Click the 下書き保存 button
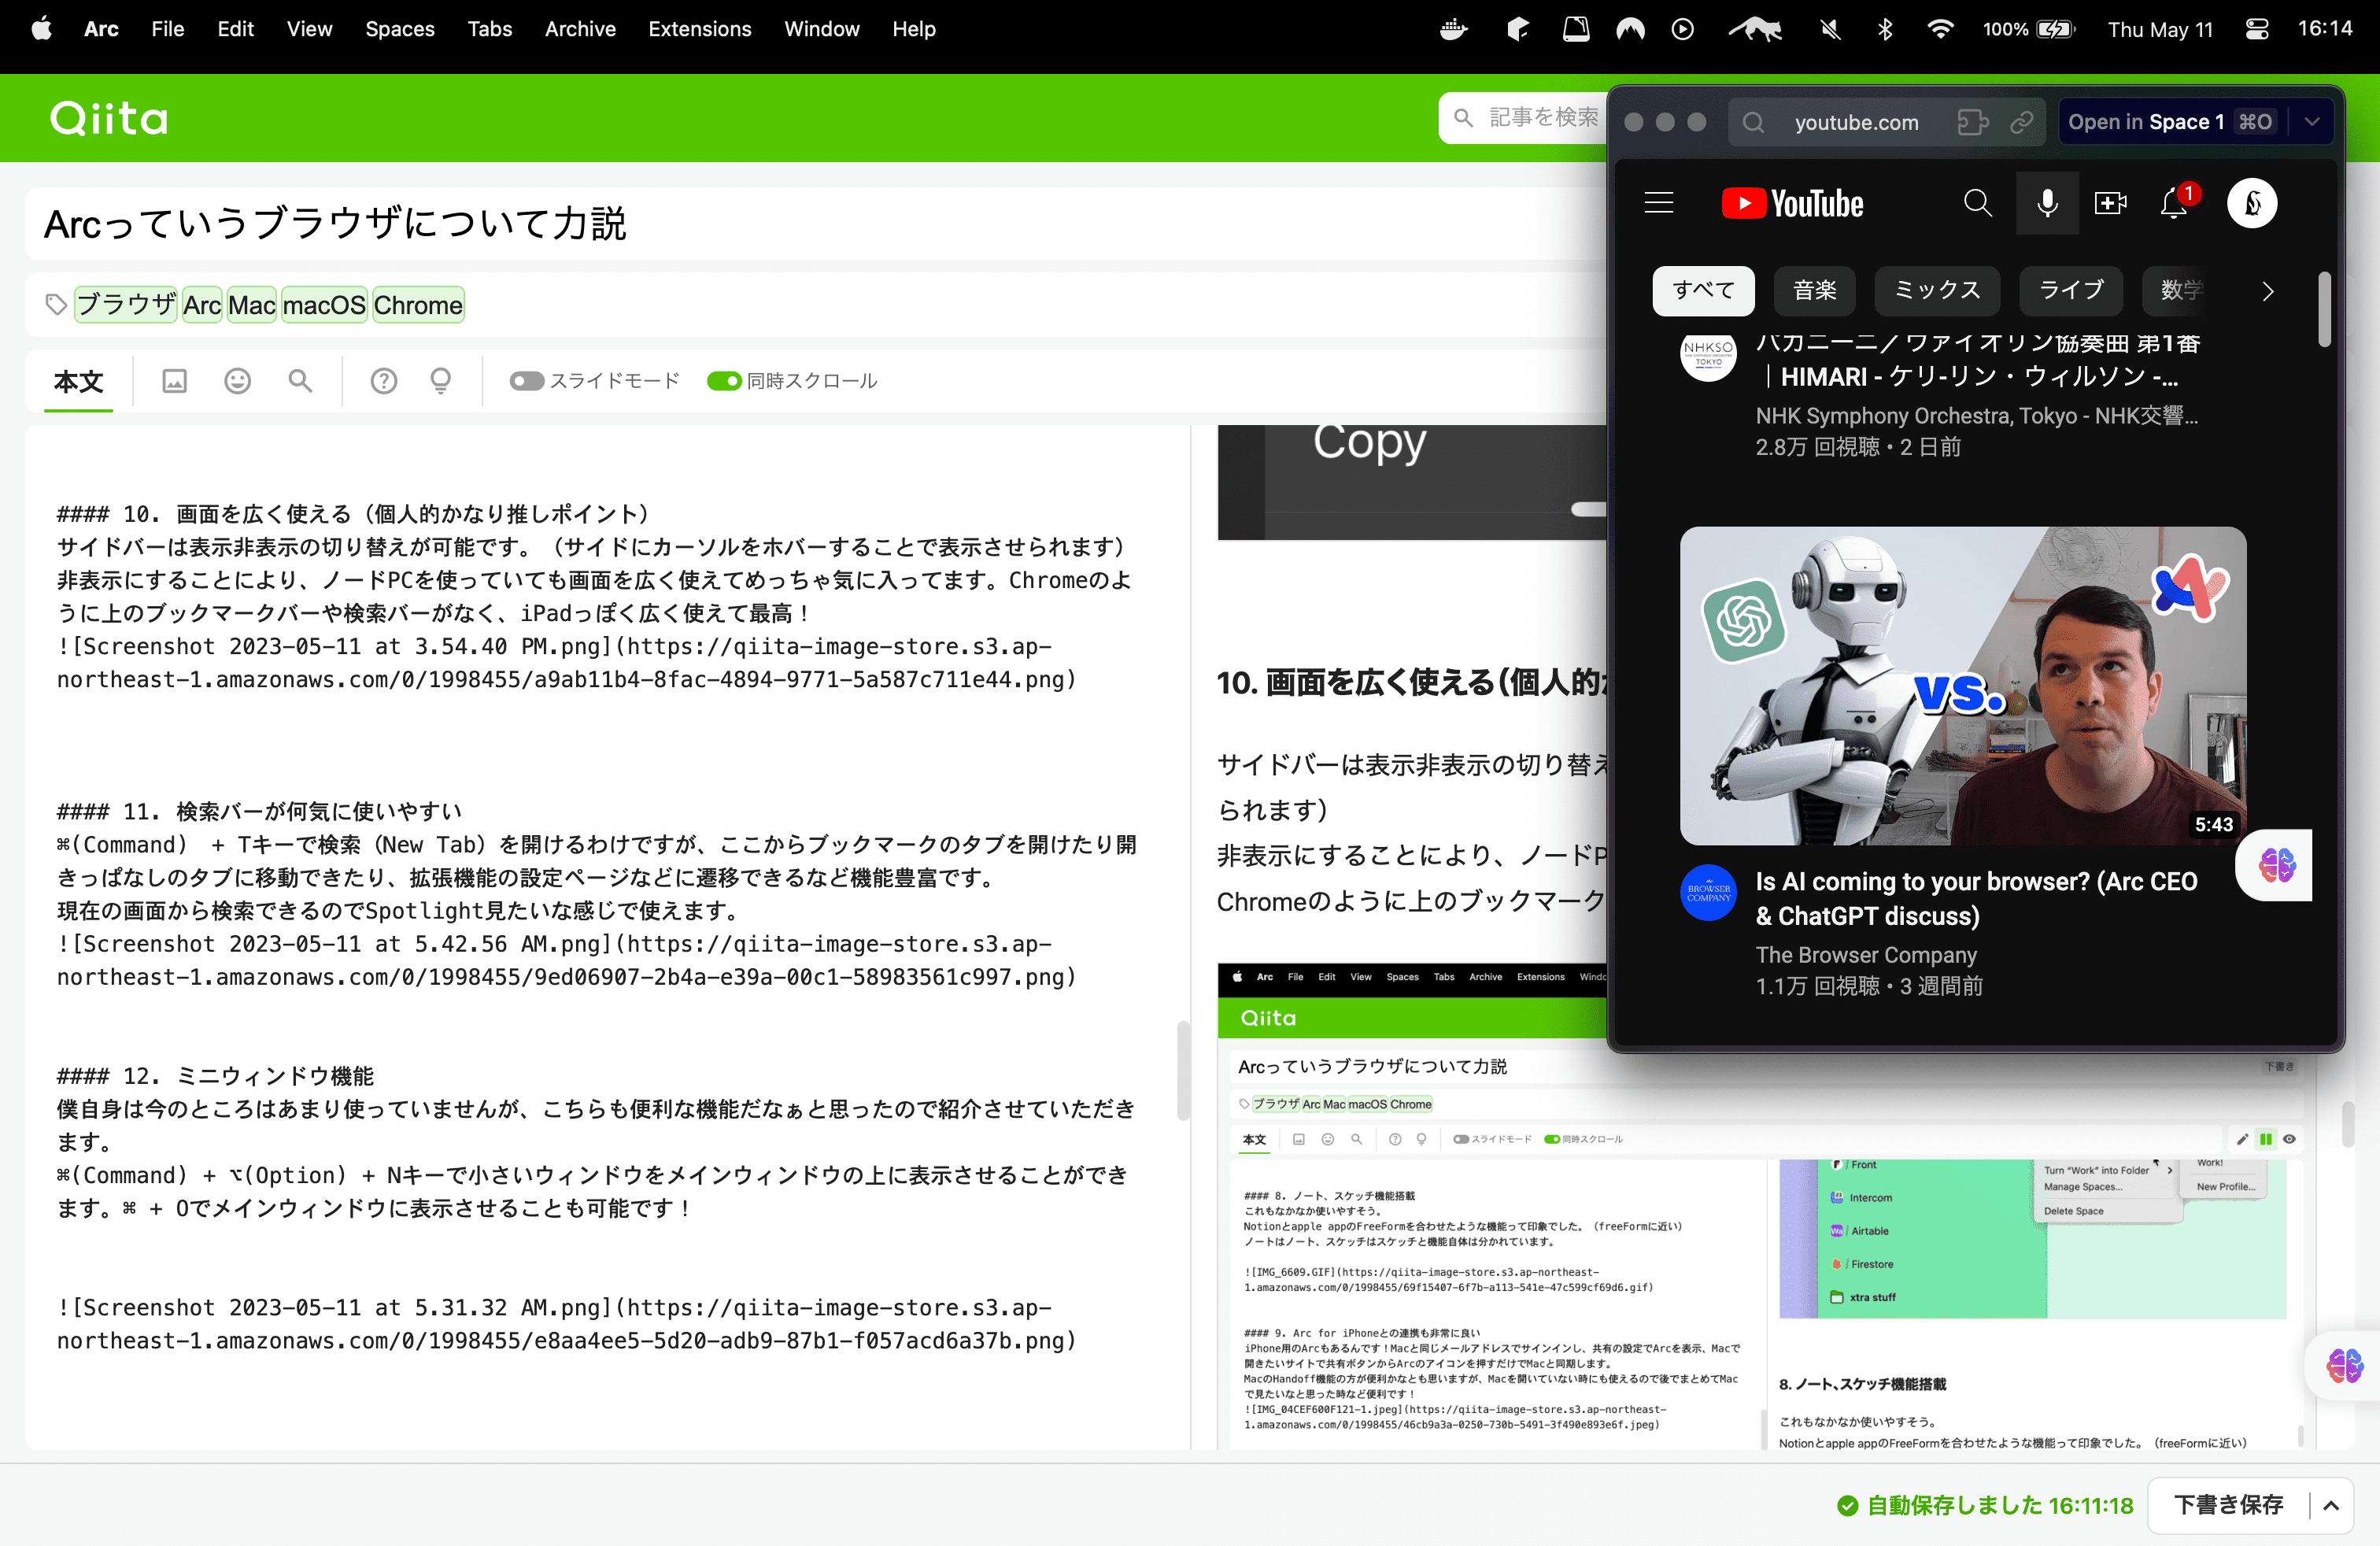2380x1546 pixels. (x=2228, y=1505)
